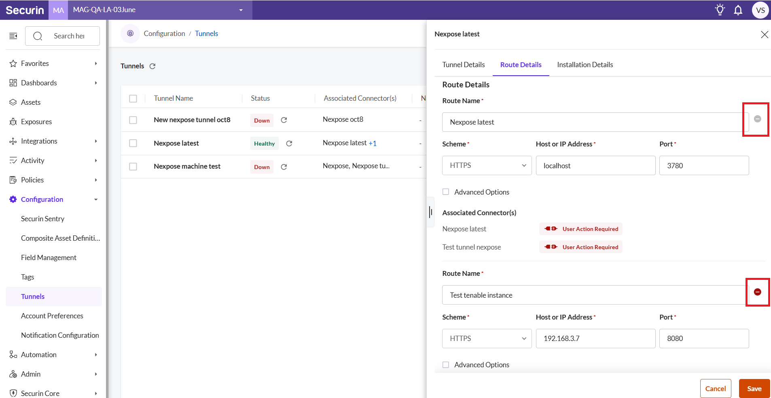Check the Nexpose machine test row
Image resolution: width=771 pixels, height=398 pixels.
133,167
